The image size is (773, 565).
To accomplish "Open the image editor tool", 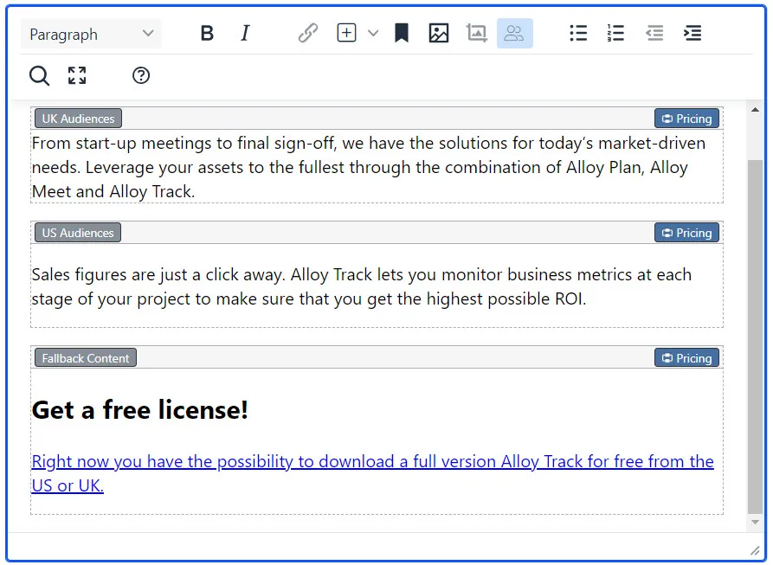I will [x=476, y=34].
